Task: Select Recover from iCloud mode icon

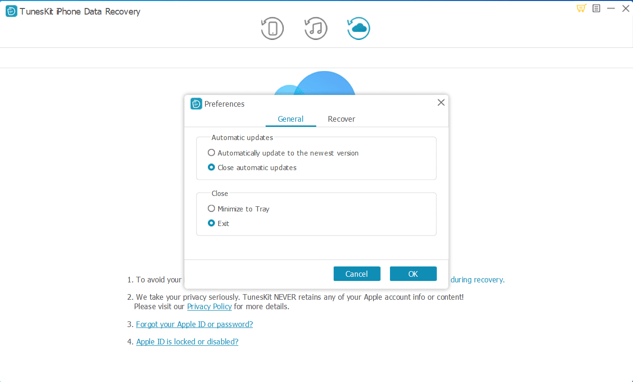Action: (358, 28)
